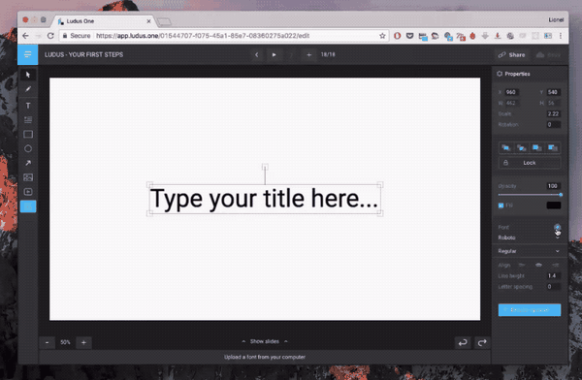Expand the Regular font style dropdown

coord(529,251)
